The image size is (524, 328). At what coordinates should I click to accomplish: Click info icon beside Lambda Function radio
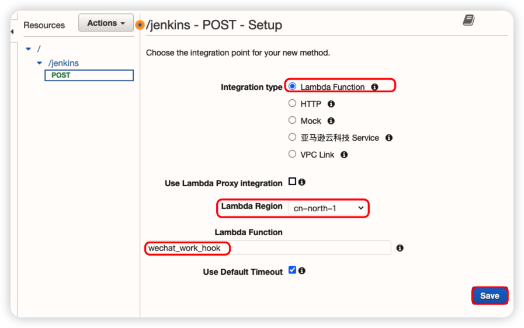pyautogui.click(x=374, y=87)
